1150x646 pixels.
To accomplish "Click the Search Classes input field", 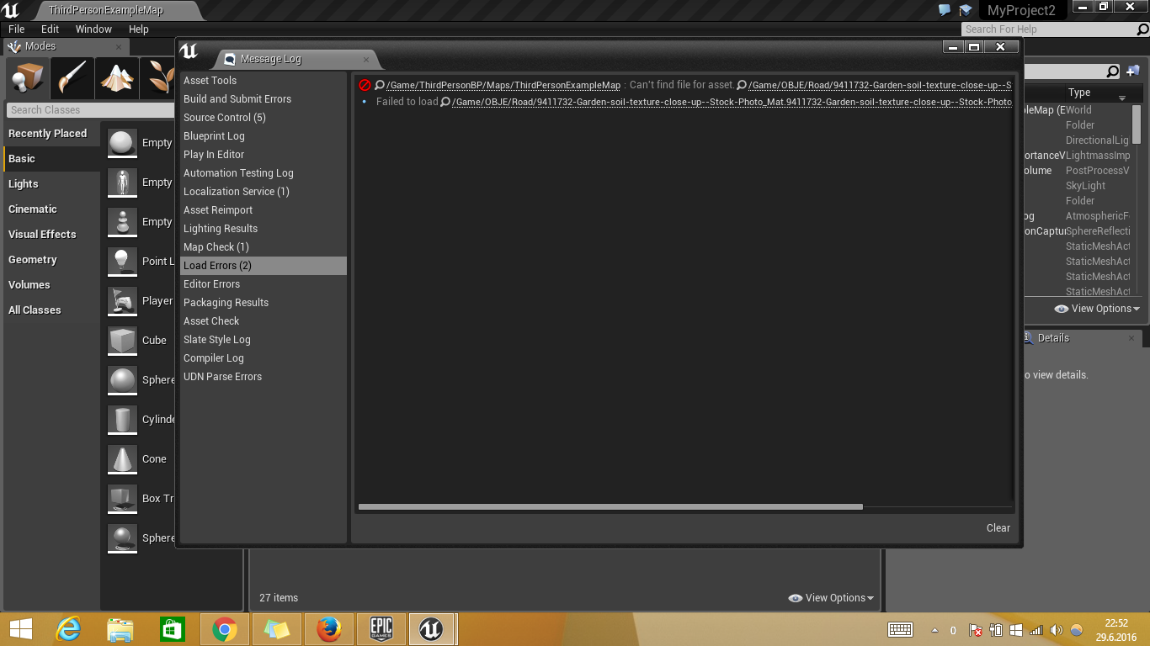I will click(89, 110).
